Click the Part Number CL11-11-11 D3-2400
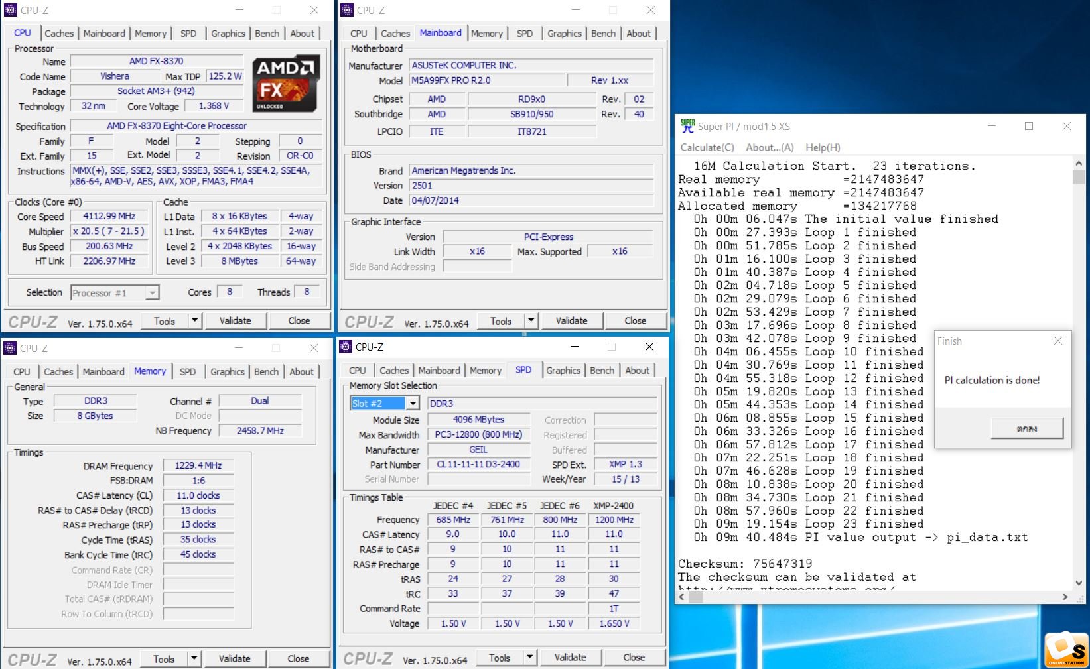The width and height of the screenshot is (1090, 669). 478,464
